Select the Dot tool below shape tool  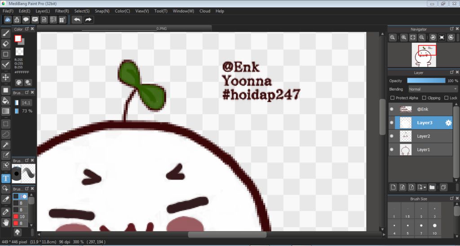(x=5, y=65)
